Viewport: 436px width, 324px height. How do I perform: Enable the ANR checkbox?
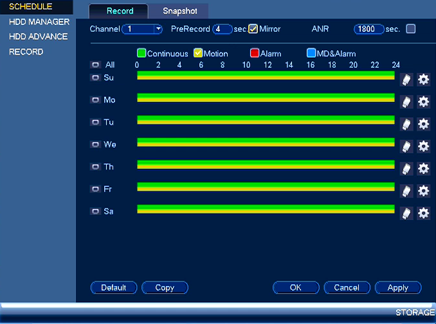(411, 29)
